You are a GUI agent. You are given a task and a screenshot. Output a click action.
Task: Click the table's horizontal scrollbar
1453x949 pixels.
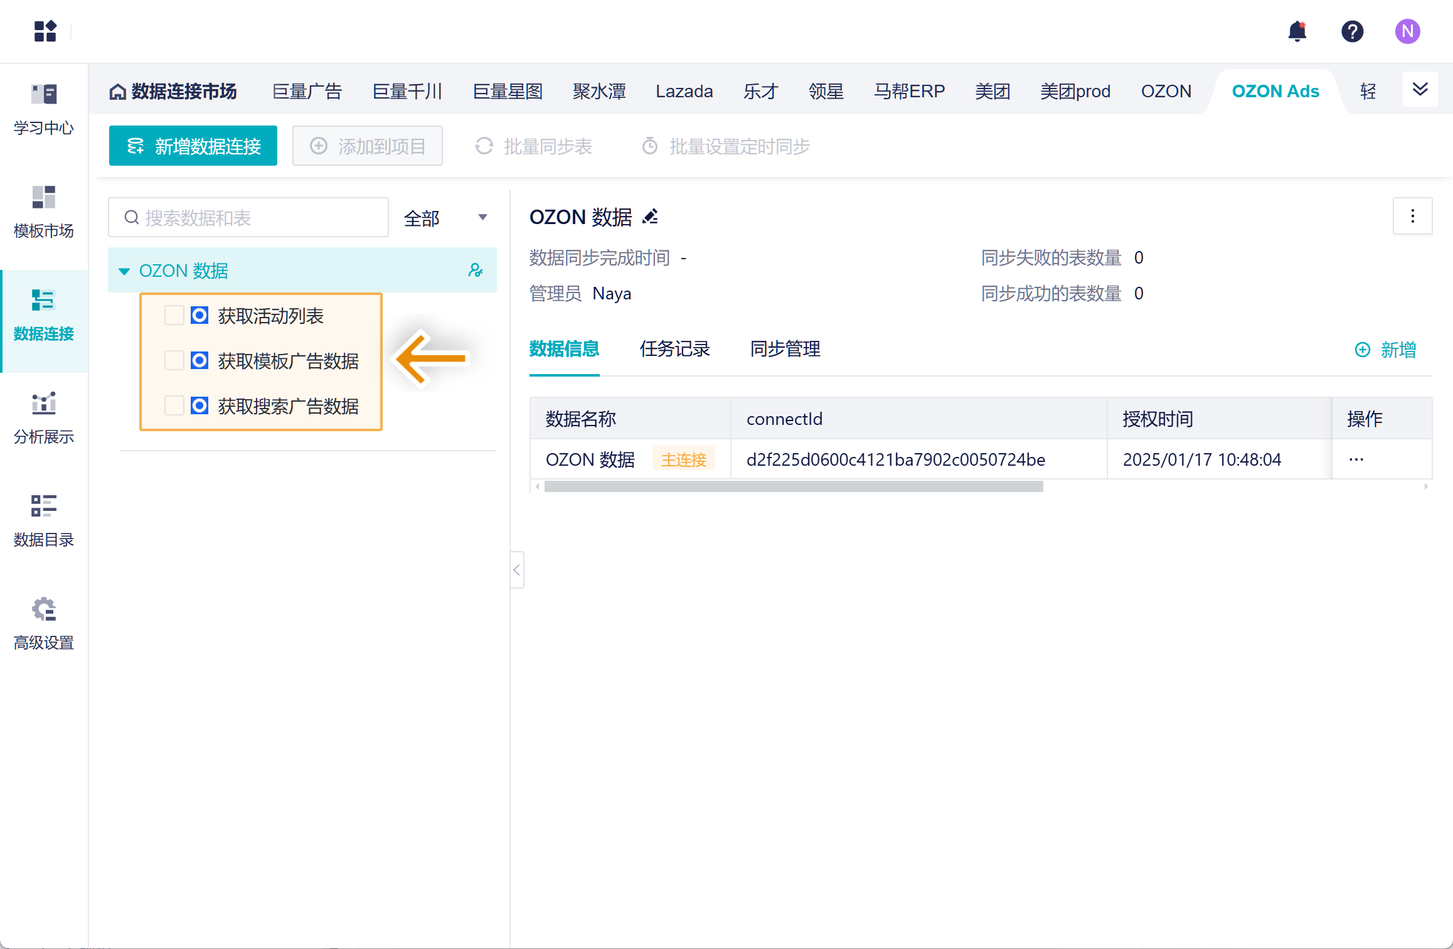(x=793, y=486)
